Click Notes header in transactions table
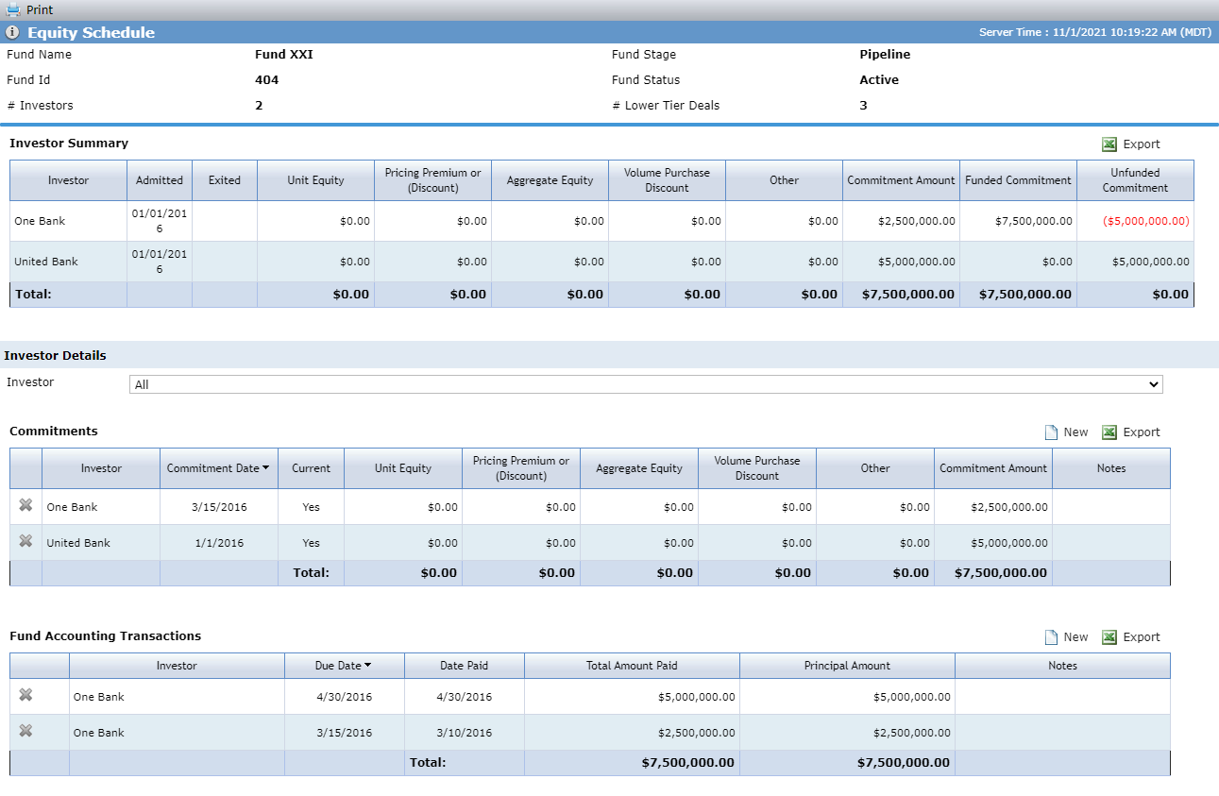 point(1062,666)
